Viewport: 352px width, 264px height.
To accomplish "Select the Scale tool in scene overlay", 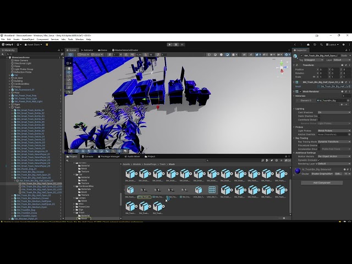I will pyautogui.click(x=69, y=80).
